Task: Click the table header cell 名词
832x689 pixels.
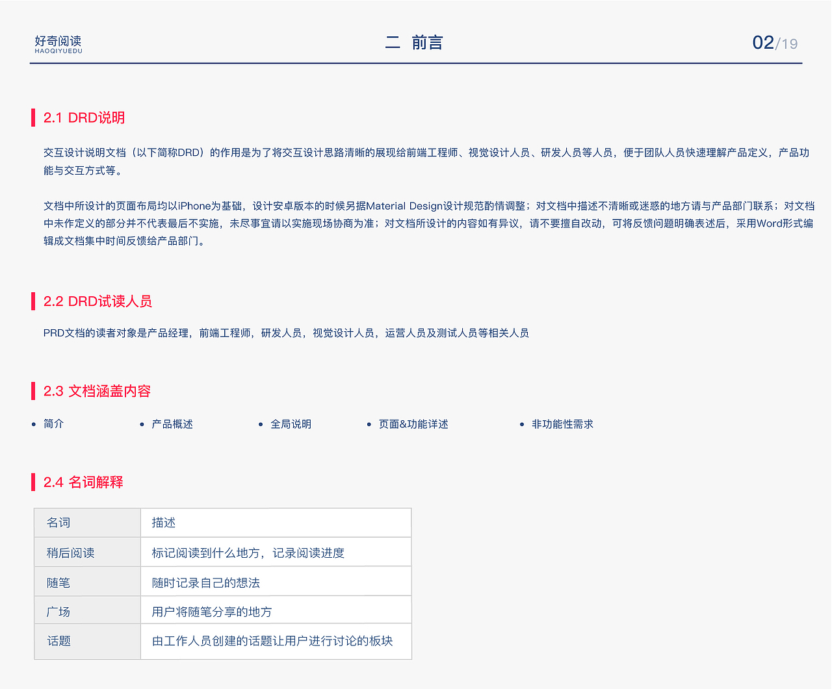Action: click(88, 523)
